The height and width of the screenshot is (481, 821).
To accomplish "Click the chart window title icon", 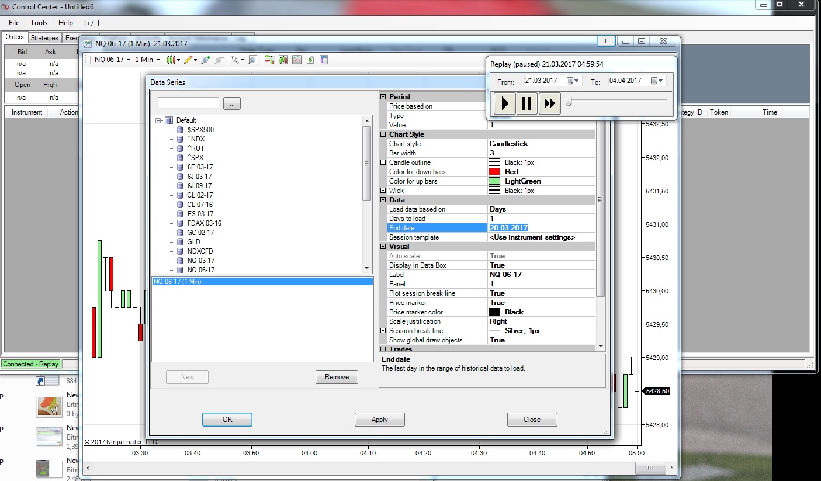I will click(88, 44).
